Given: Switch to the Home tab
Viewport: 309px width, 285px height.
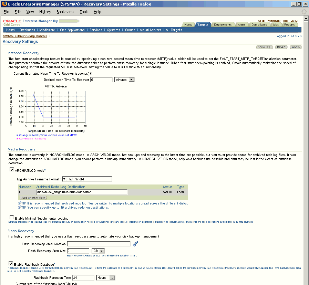Looking at the screenshot, I should click(x=188, y=25).
